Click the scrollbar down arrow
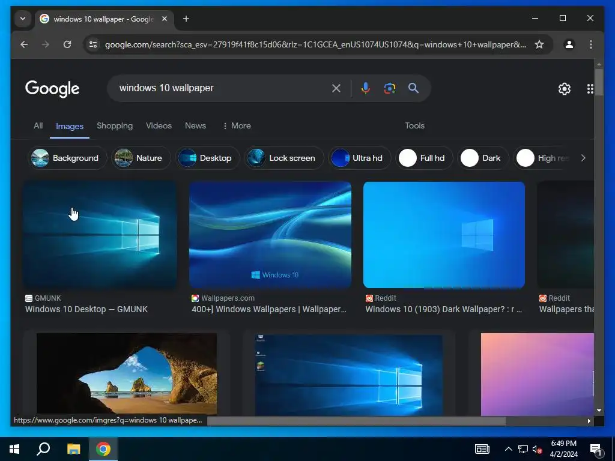Image resolution: width=615 pixels, height=461 pixels. (x=599, y=411)
